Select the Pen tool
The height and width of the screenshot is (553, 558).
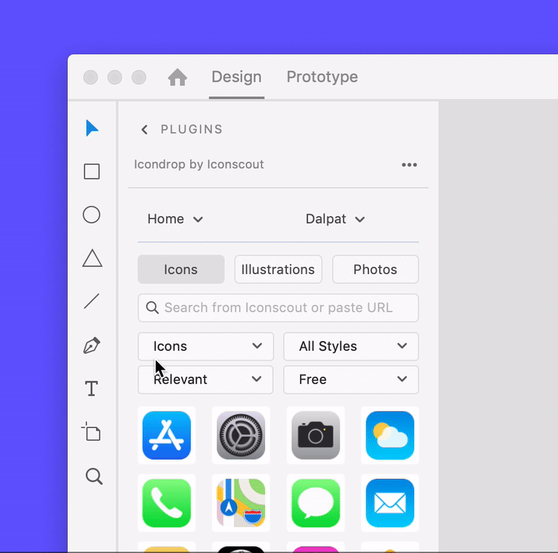91,345
